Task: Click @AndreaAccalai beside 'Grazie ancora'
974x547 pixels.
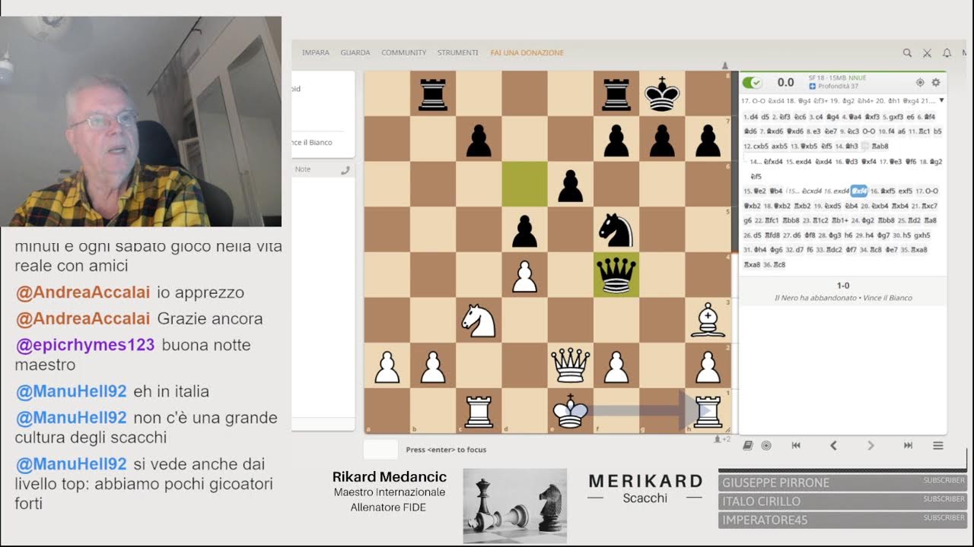Action: pyautogui.click(x=83, y=318)
